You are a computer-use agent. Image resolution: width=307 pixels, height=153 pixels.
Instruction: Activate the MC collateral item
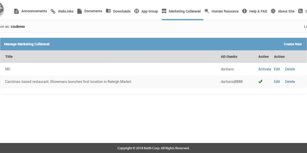[265, 69]
